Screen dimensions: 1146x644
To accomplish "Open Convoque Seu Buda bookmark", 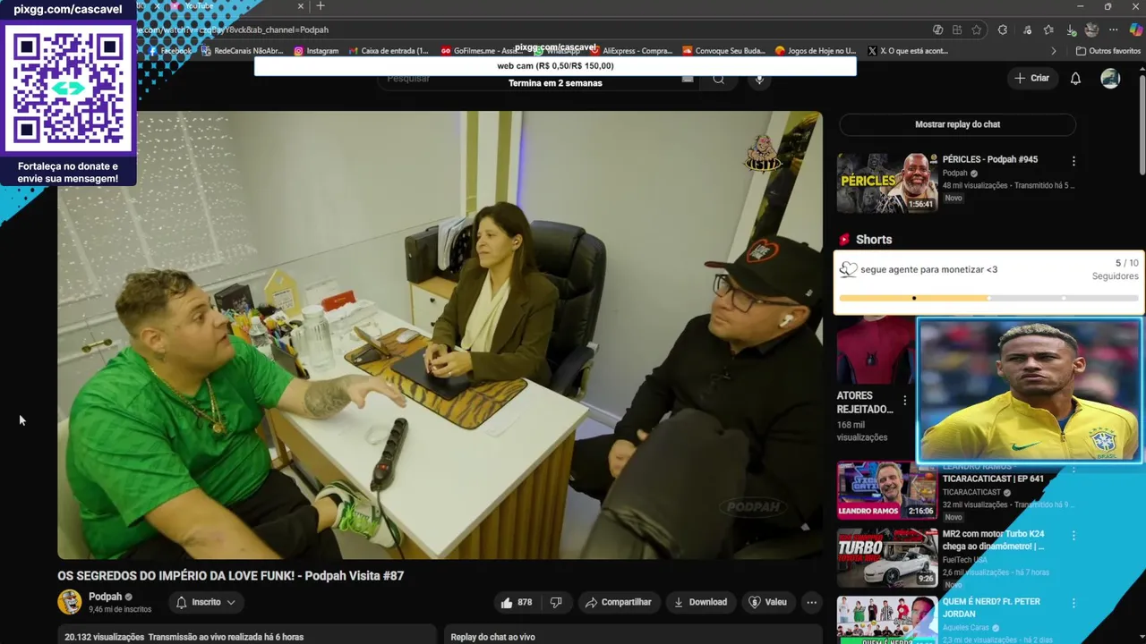I will coord(723,51).
